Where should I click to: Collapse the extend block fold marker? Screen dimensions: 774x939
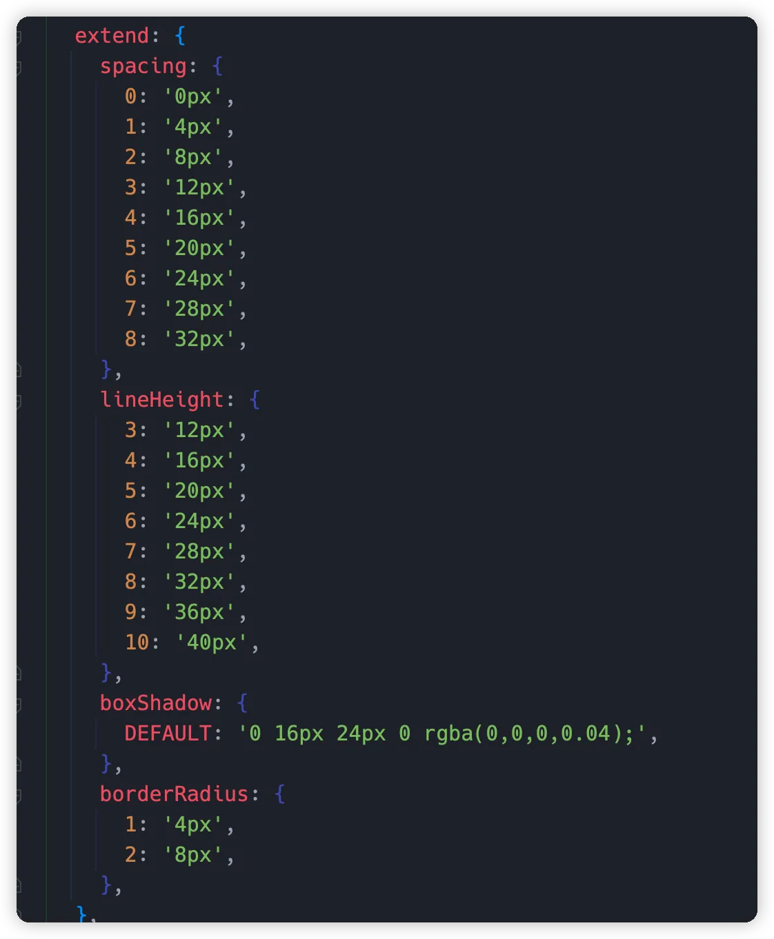[19, 37]
